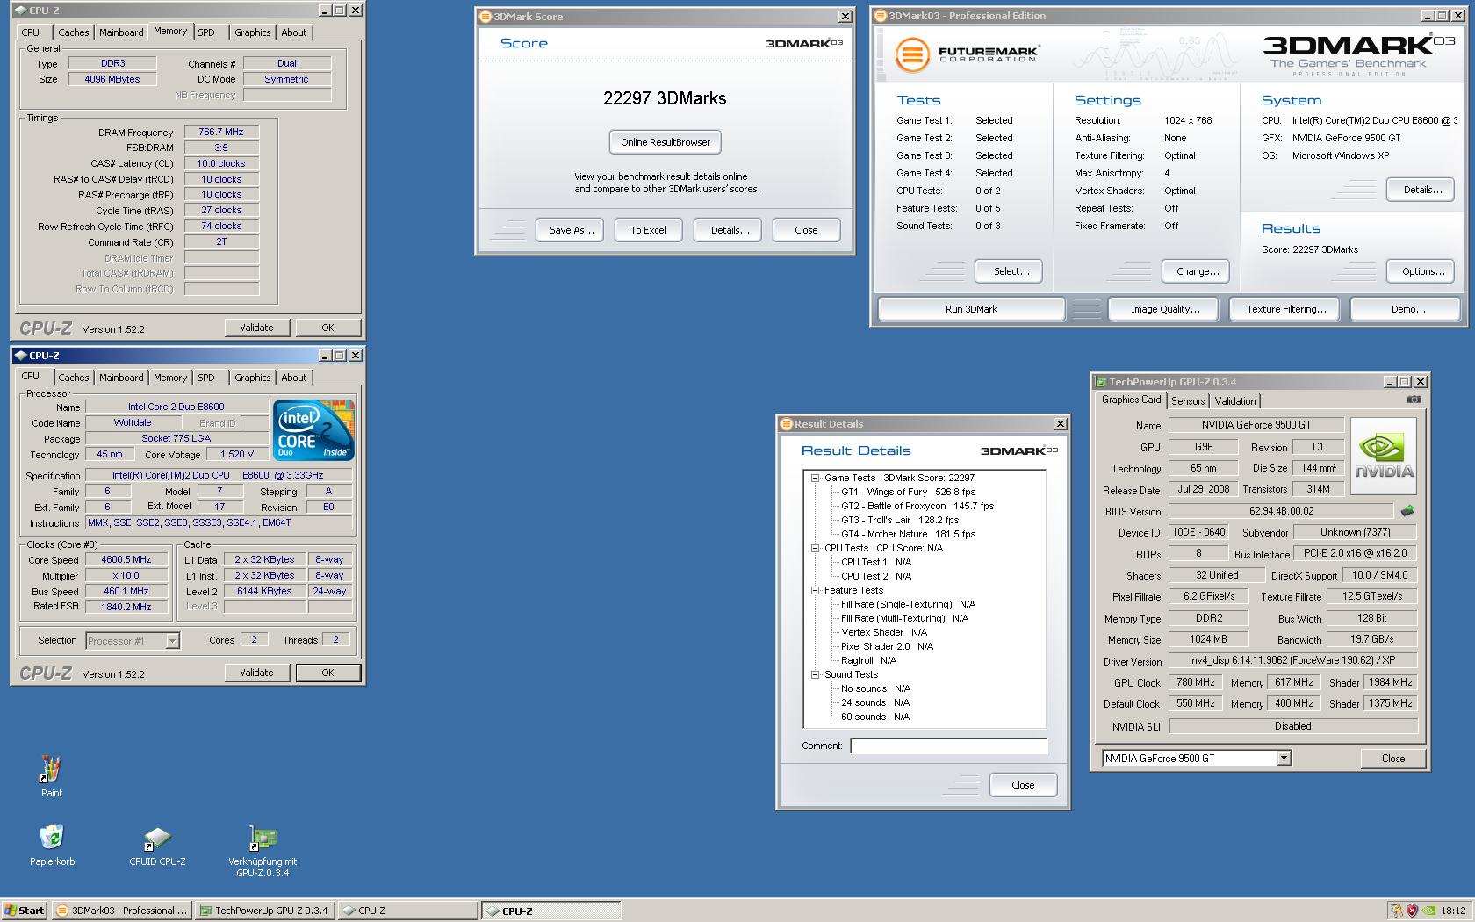Launch the CPUID CPU-Z desktop shortcut
The height and width of the screenshot is (922, 1475).
point(157,838)
